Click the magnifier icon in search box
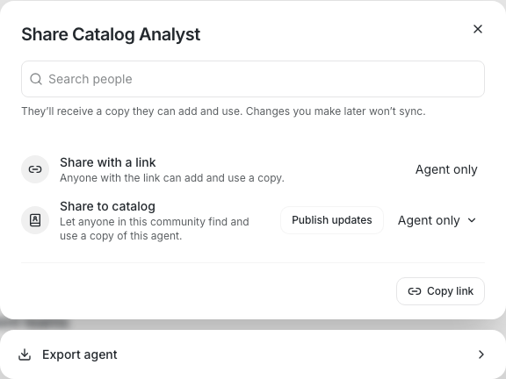Image resolution: width=506 pixels, height=379 pixels. point(36,79)
